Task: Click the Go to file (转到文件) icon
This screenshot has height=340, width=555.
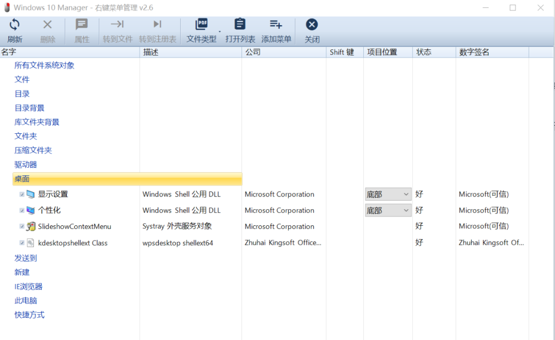Action: [117, 24]
